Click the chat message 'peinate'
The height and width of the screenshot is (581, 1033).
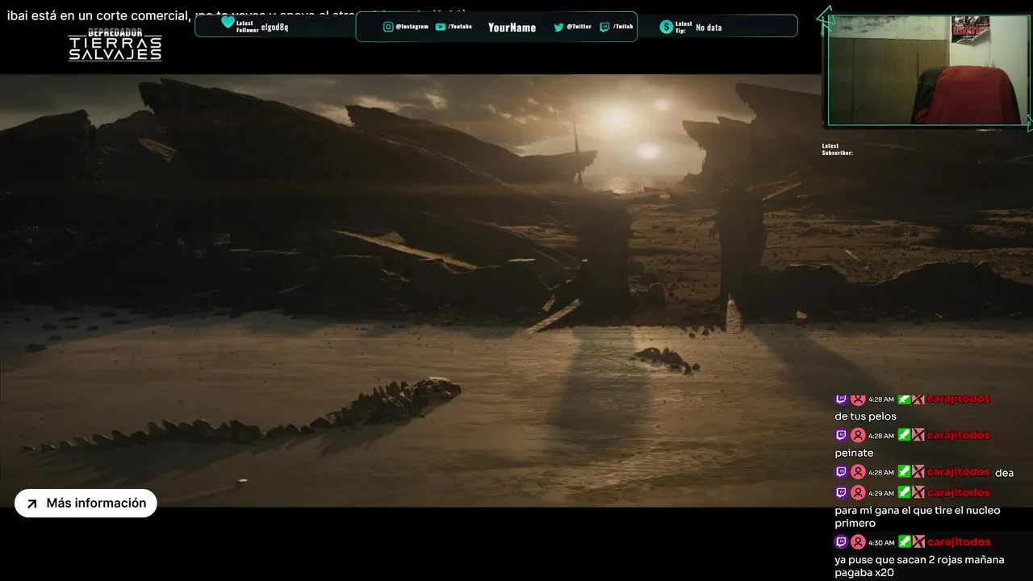point(854,454)
